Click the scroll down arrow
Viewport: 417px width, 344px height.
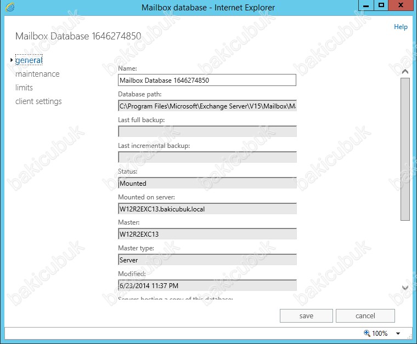click(x=405, y=288)
